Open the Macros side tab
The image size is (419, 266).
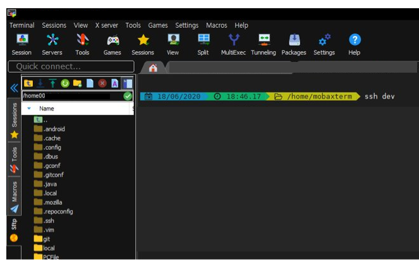click(x=14, y=196)
